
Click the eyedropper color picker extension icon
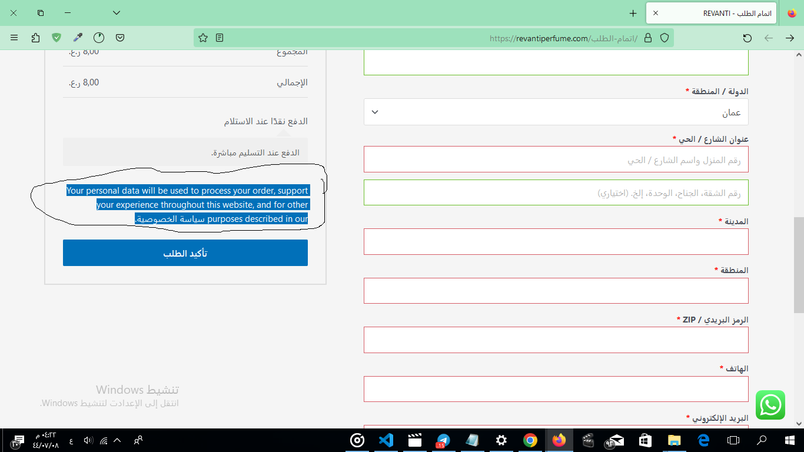click(x=78, y=38)
